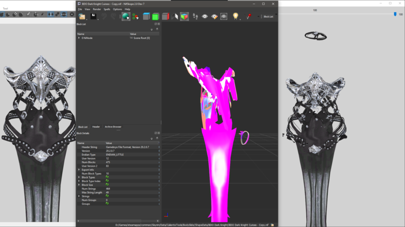Switch to the front view green cube
This screenshot has width=405, height=227.
pos(156,17)
